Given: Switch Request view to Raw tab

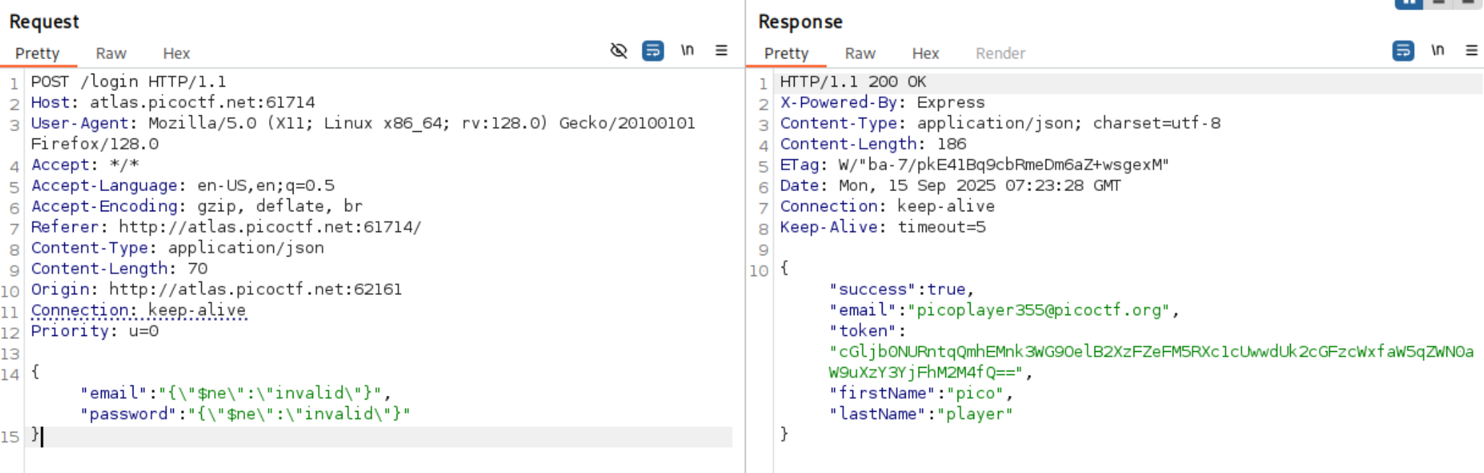Looking at the screenshot, I should click(111, 53).
